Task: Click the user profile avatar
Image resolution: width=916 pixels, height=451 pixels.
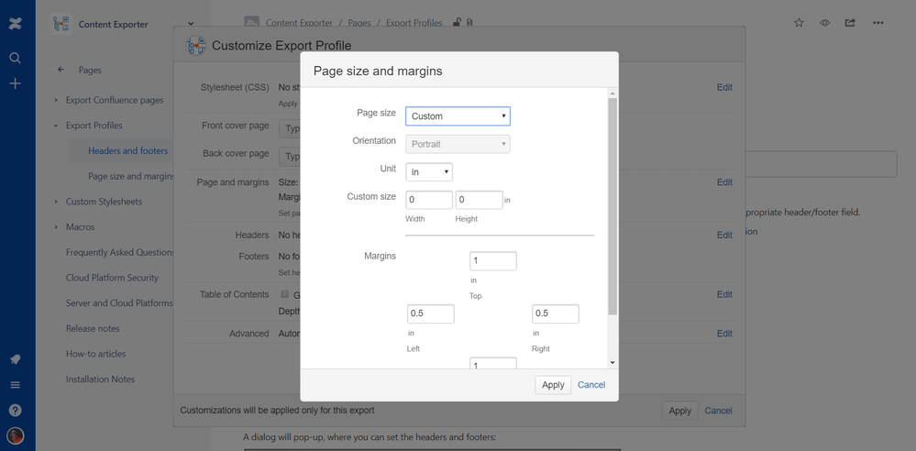Action: point(16,435)
